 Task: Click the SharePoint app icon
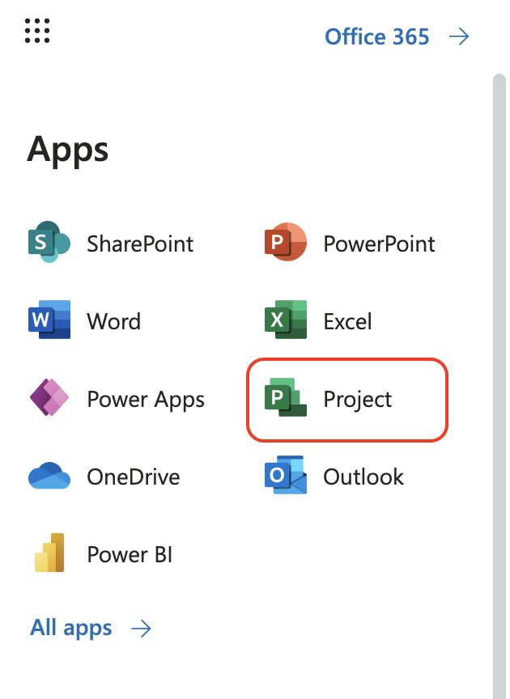coord(49,242)
